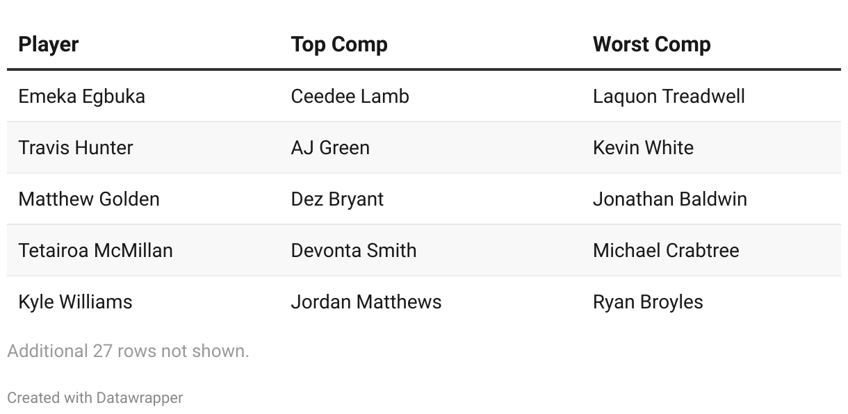The height and width of the screenshot is (414, 848).
Task: Click the Top Comp column header
Action: pyautogui.click(x=339, y=44)
